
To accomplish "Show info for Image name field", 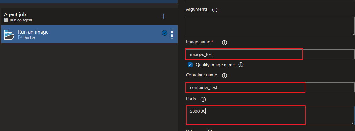I will pyautogui.click(x=224, y=42).
